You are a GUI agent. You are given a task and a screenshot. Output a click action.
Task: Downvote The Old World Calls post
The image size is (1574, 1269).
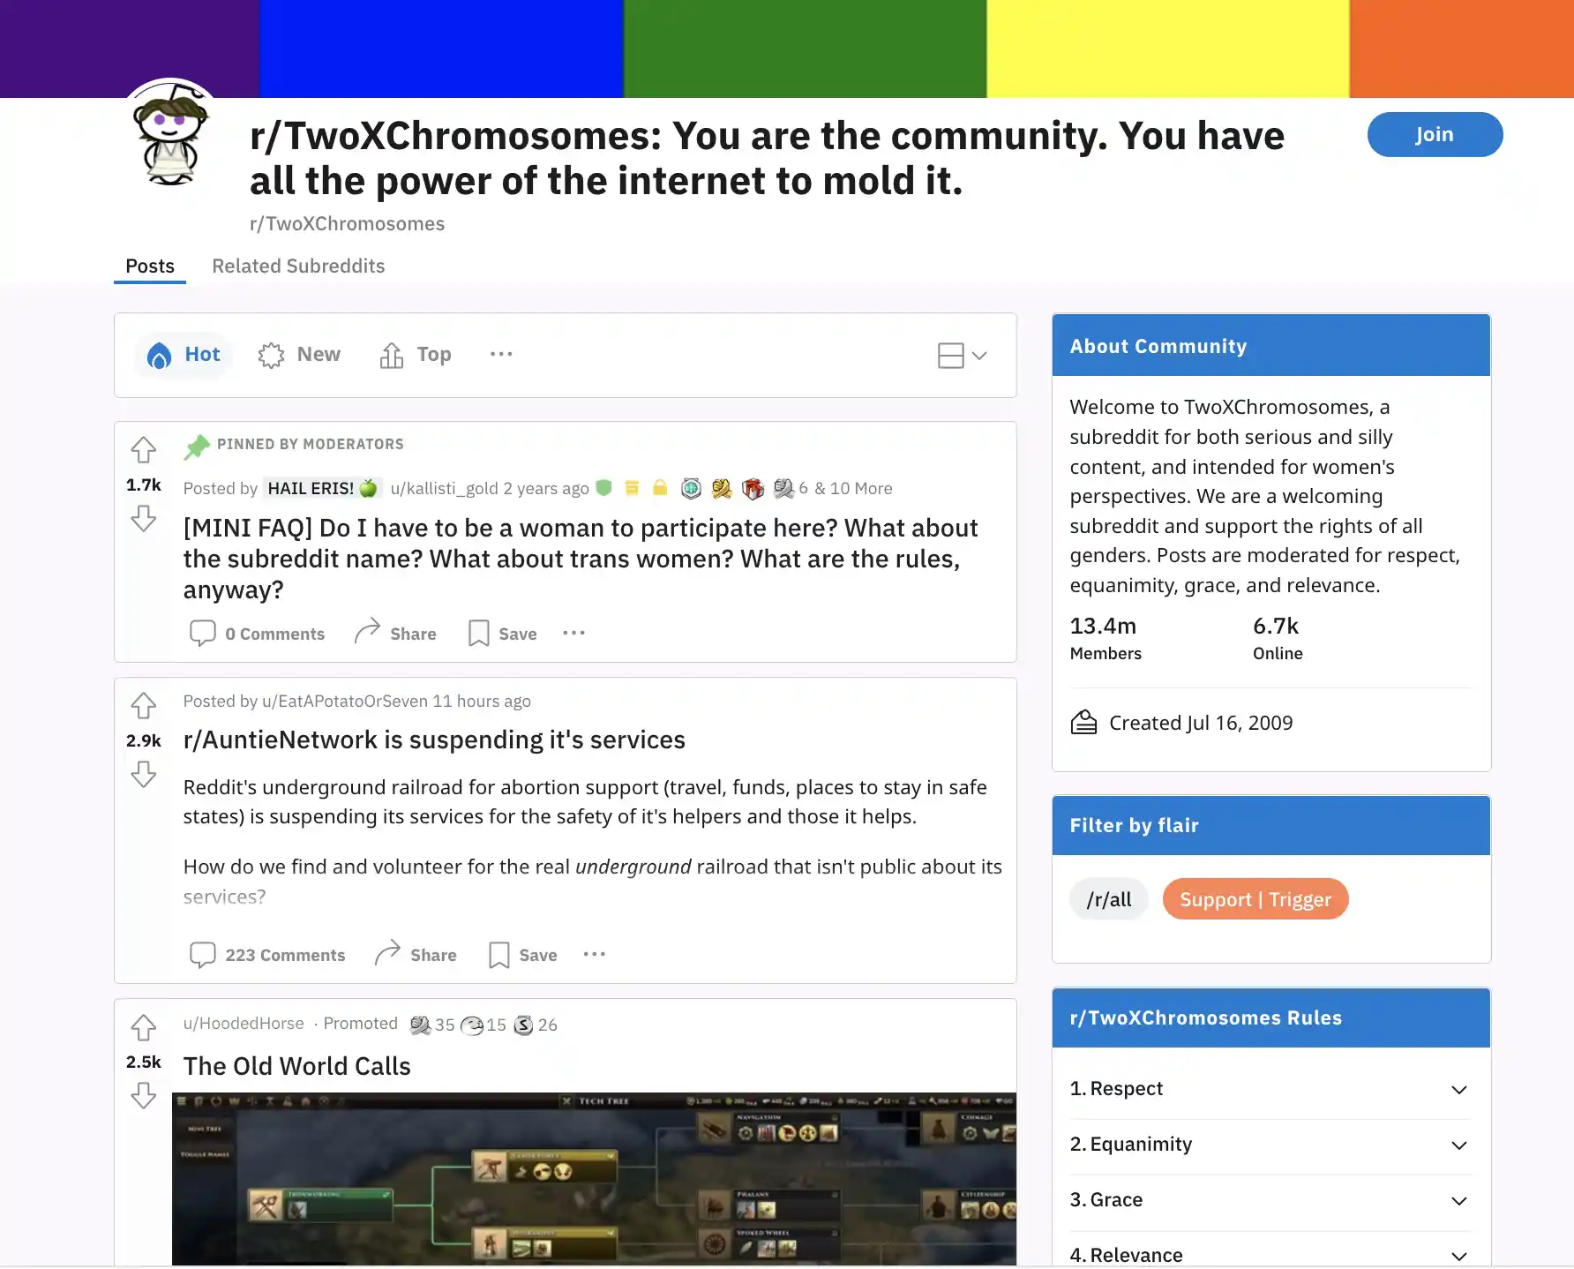144,1095
